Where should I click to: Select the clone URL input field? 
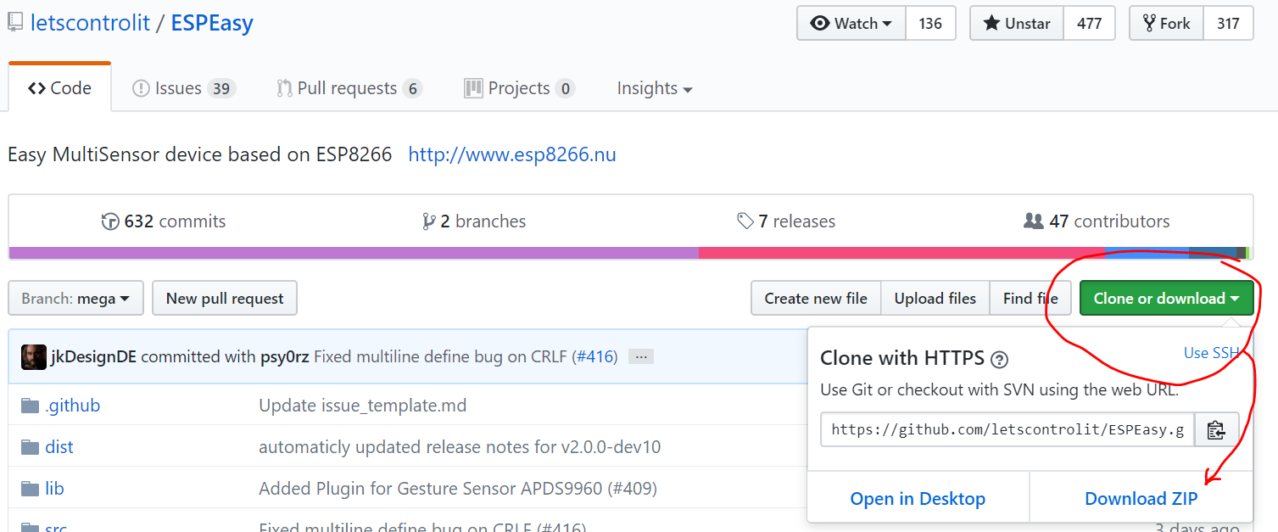(x=1007, y=429)
